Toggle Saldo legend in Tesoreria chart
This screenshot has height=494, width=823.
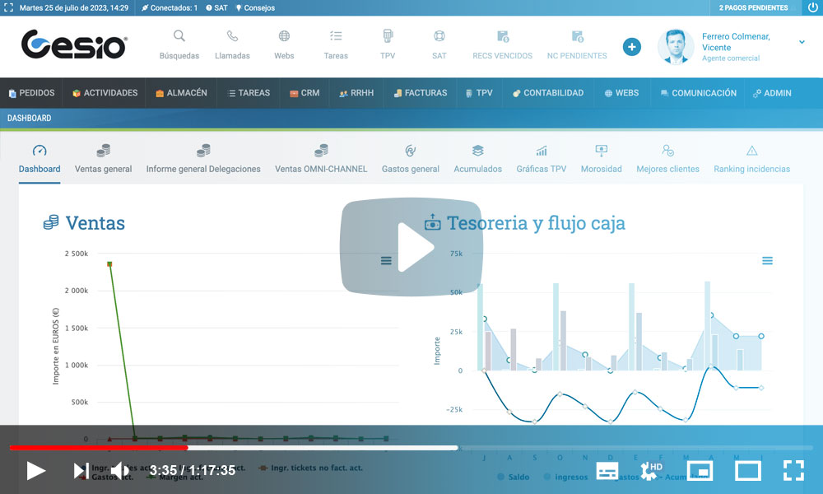click(514, 477)
